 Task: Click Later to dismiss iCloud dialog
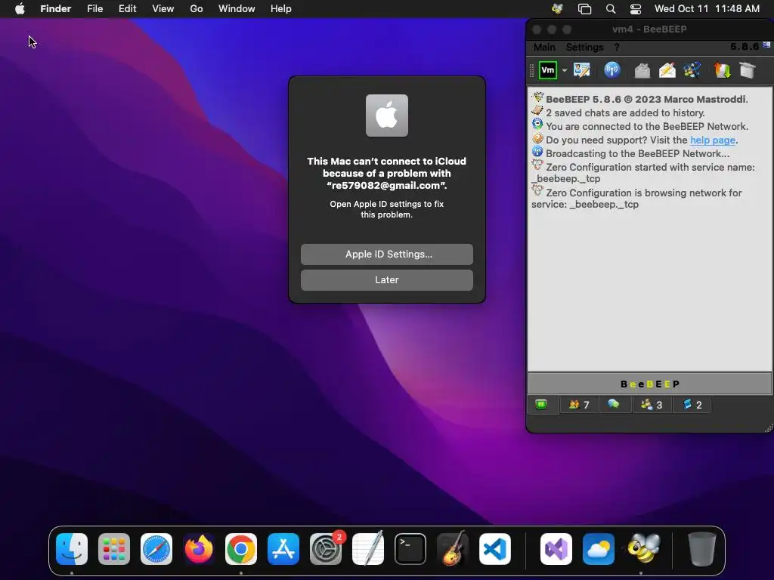[x=386, y=279]
